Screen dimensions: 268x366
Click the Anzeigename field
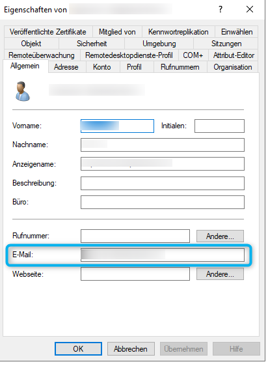[x=163, y=164]
